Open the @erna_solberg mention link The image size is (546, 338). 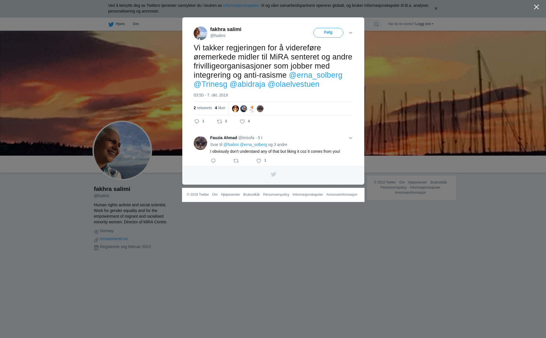point(316,75)
